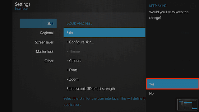Image resolution: width=199 pixels, height=112 pixels.
Task: Click the highlighted Skin setting row
Action: (104, 32)
